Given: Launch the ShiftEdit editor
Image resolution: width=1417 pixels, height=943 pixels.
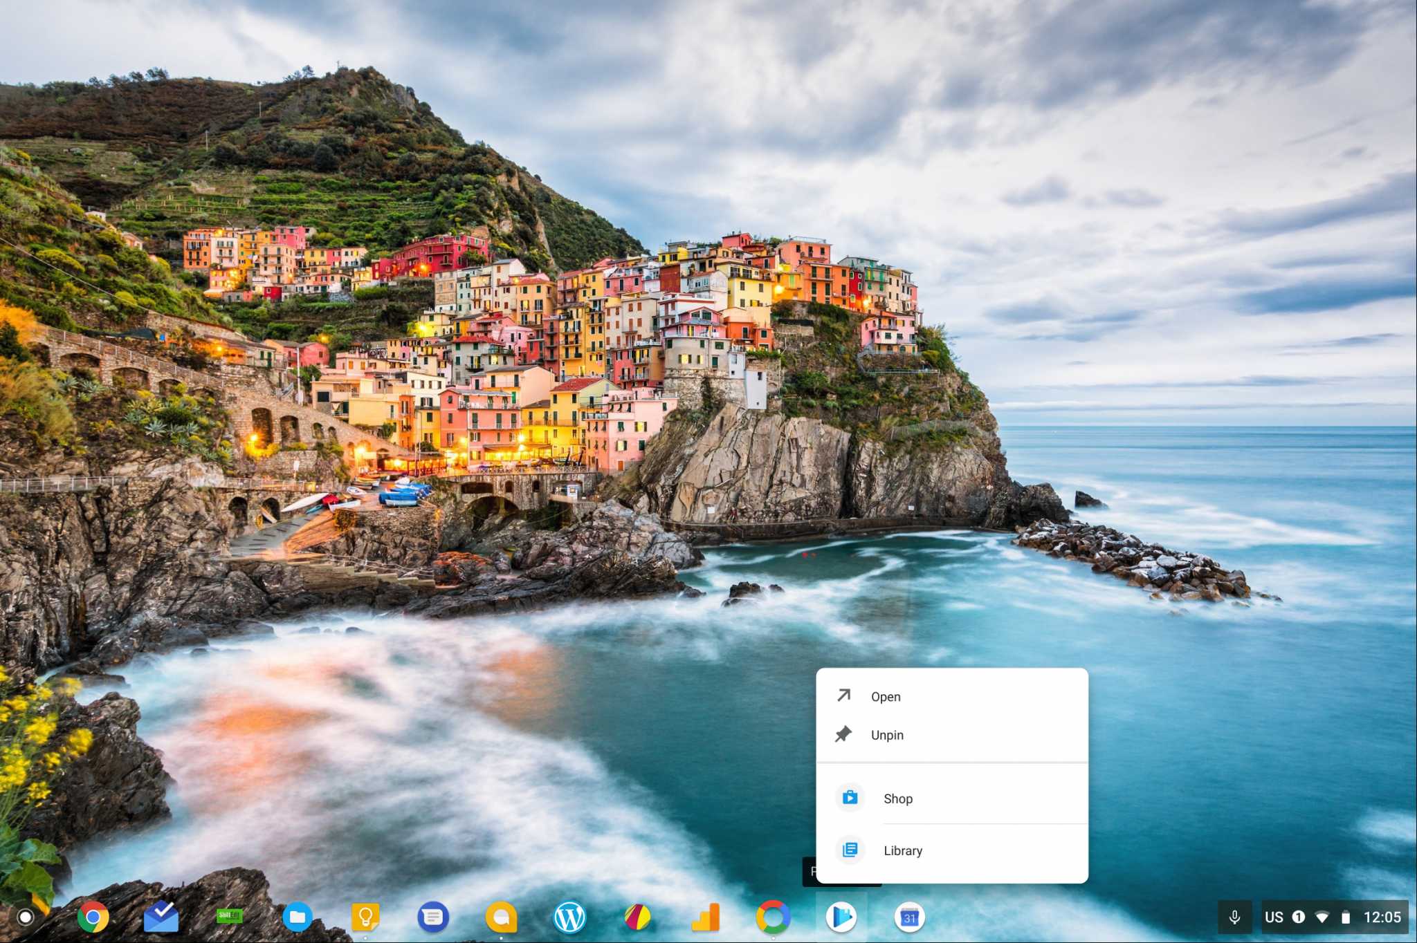Looking at the screenshot, I should coord(229,917).
